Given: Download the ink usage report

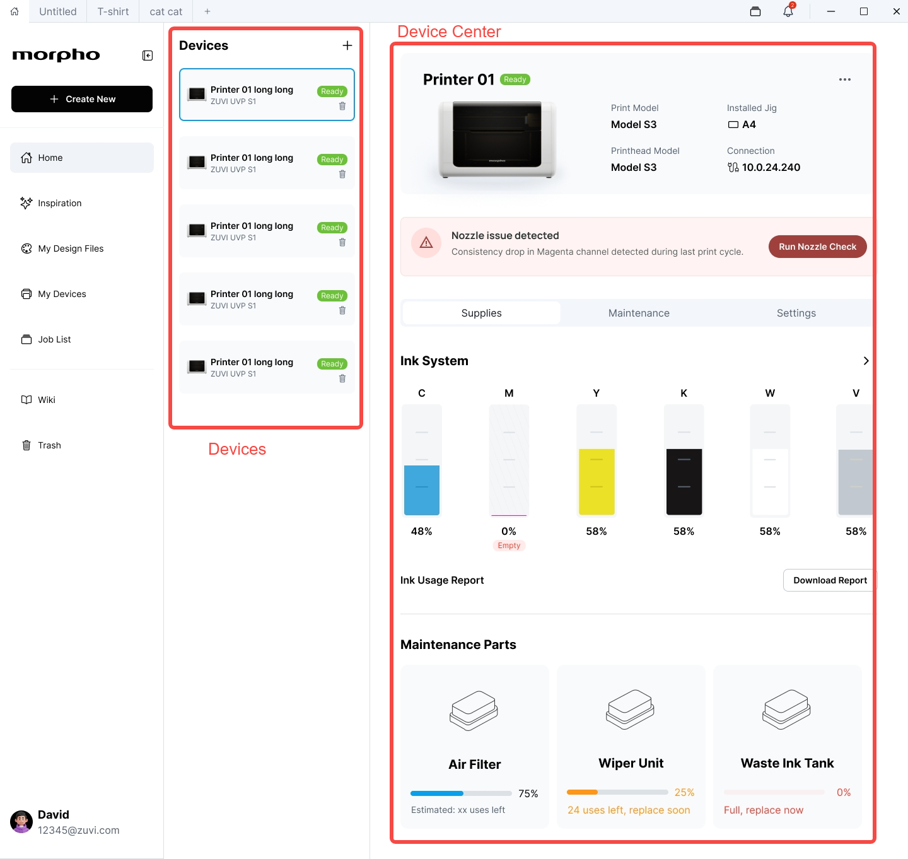Looking at the screenshot, I should [x=830, y=580].
